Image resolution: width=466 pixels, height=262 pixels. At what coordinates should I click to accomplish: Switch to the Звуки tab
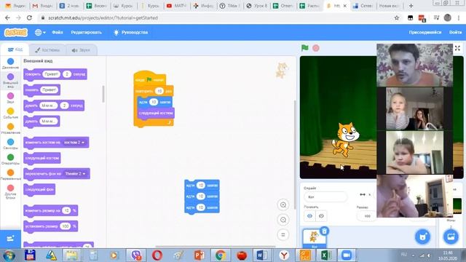(x=81, y=50)
